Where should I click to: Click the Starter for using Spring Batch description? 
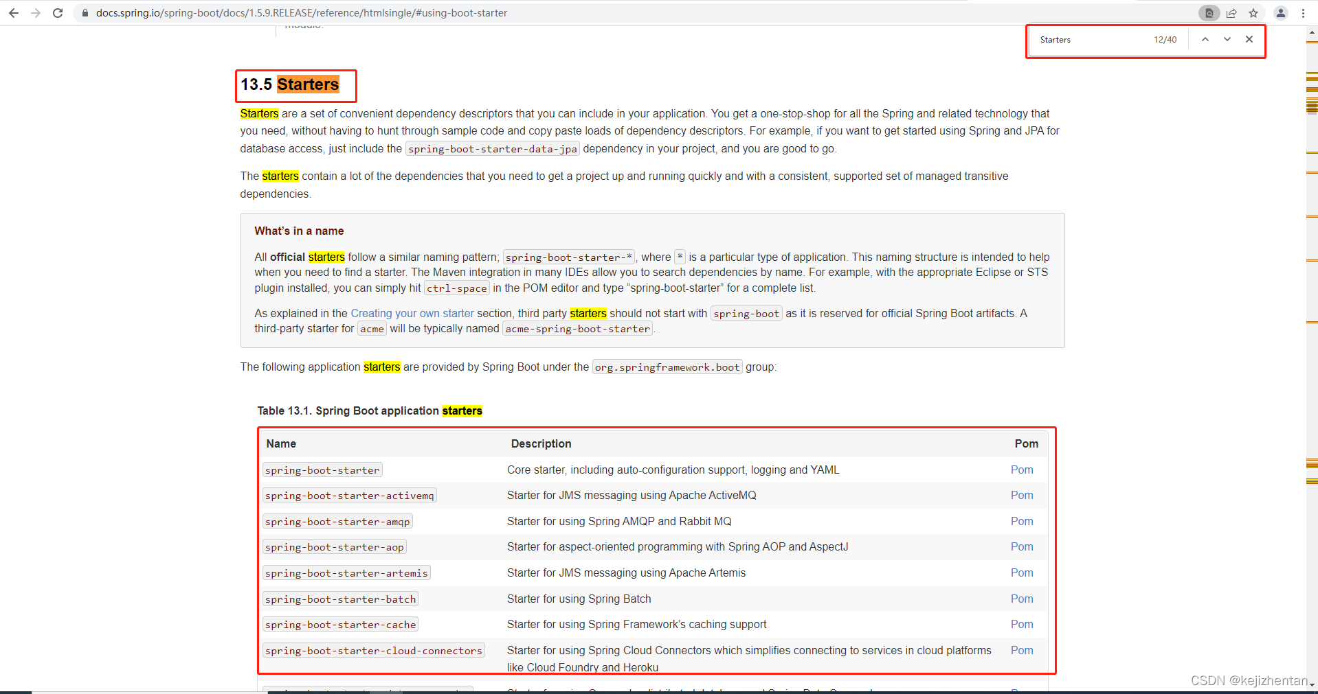(579, 599)
